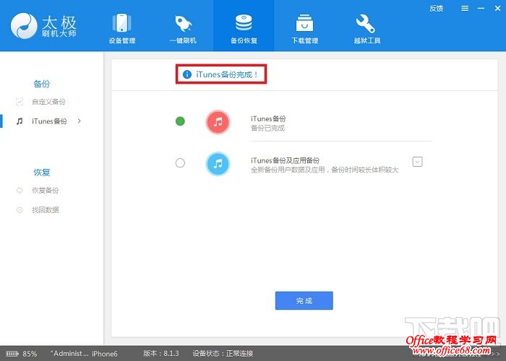The image size is (506, 361).
Task: Click the music note icon beside iTunes备份
Action: coord(20,121)
